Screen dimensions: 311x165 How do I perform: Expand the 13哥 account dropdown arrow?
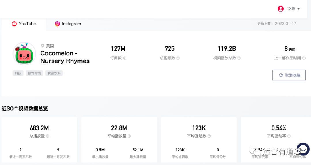[x=299, y=9]
